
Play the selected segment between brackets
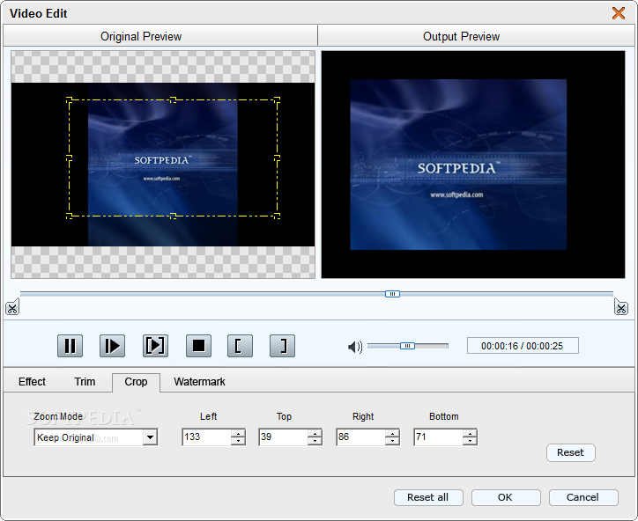click(x=155, y=346)
